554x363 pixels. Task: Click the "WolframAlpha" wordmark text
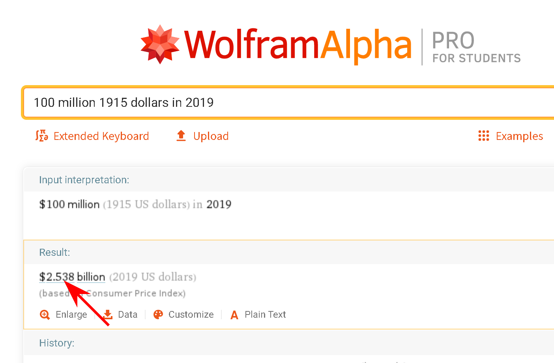click(298, 45)
